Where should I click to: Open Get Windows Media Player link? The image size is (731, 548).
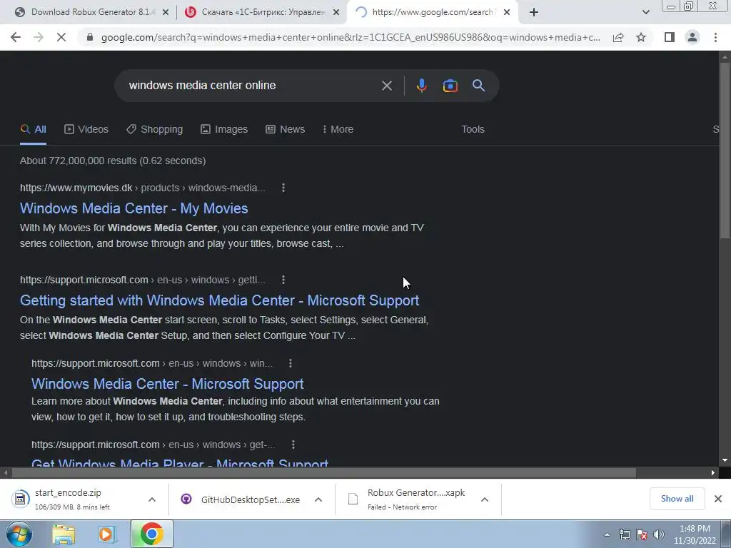(x=180, y=462)
